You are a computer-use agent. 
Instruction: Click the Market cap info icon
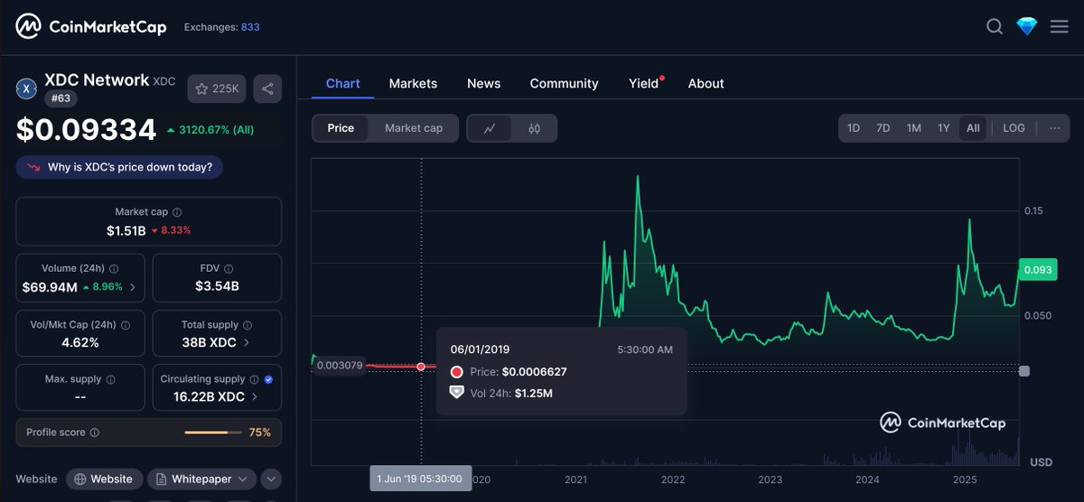(x=177, y=212)
